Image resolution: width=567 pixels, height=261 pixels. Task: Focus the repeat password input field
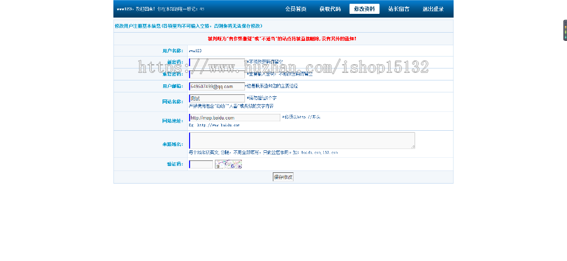[x=217, y=74]
